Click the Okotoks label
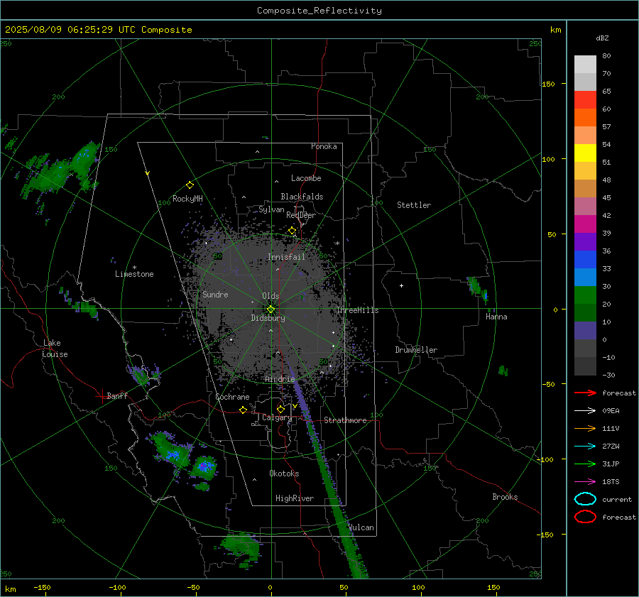Screen dimensions: 639x597 tap(284, 473)
